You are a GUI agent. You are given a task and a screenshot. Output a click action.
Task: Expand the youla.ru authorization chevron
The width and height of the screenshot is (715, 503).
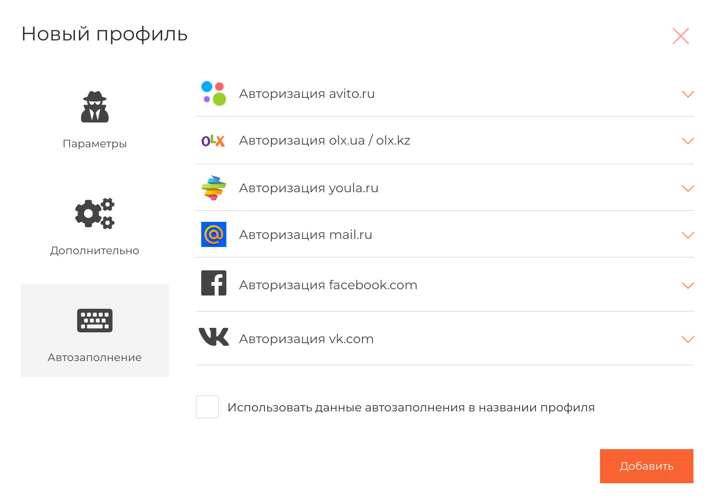(688, 189)
